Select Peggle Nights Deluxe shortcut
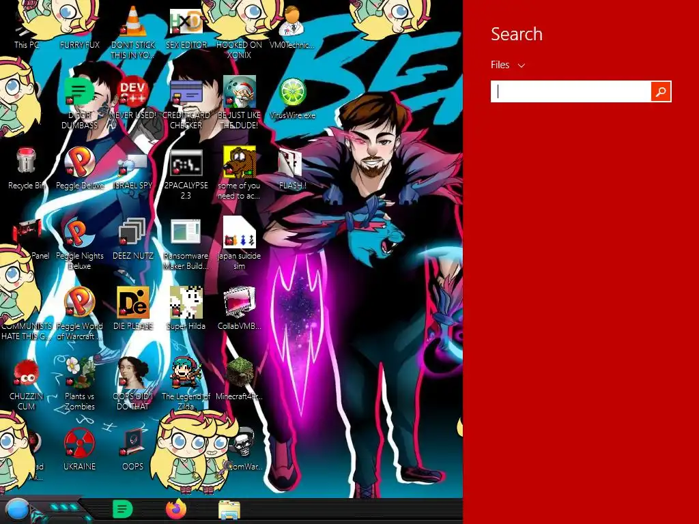Viewport: 699px width, 524px height. [79, 244]
